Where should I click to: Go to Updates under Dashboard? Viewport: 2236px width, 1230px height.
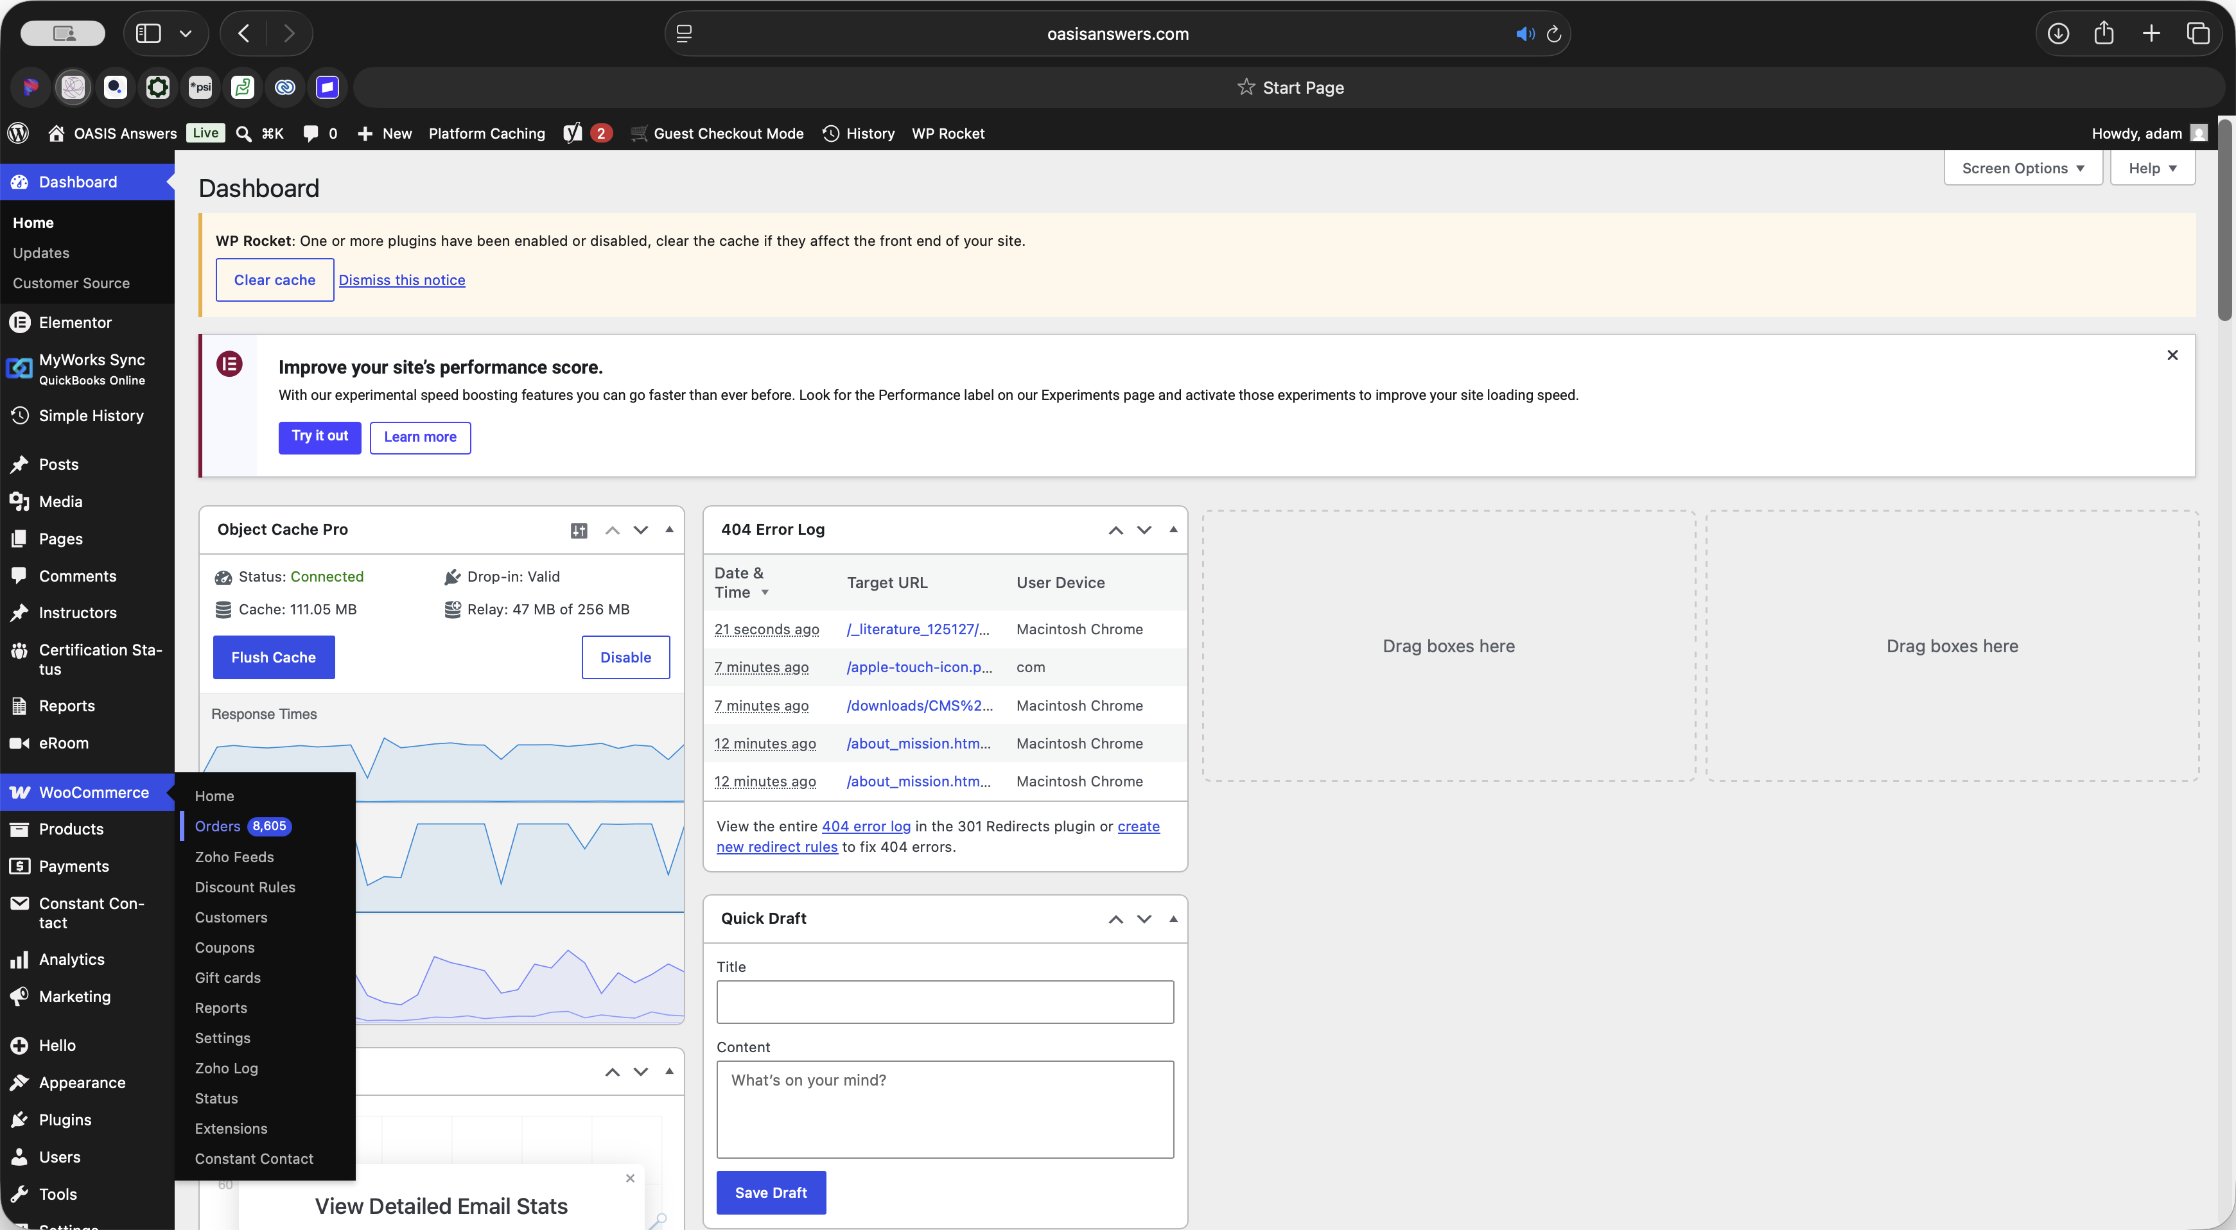tap(41, 252)
